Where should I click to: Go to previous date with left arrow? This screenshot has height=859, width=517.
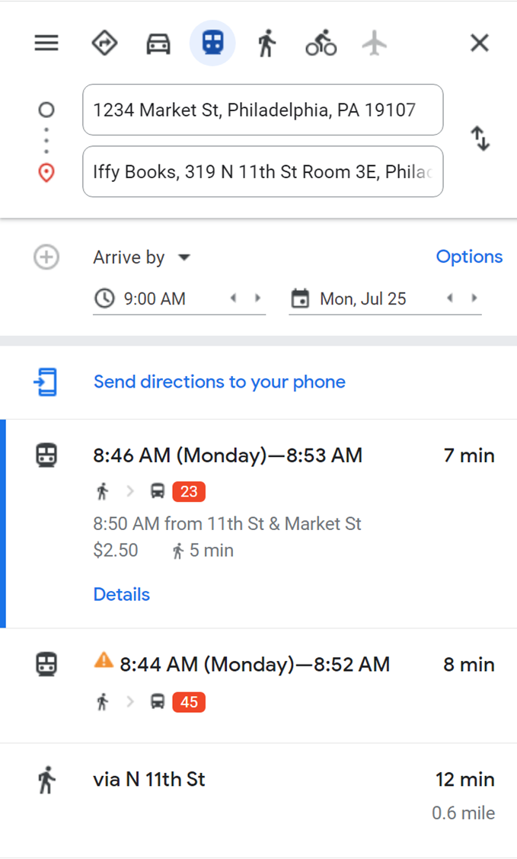pos(450,299)
